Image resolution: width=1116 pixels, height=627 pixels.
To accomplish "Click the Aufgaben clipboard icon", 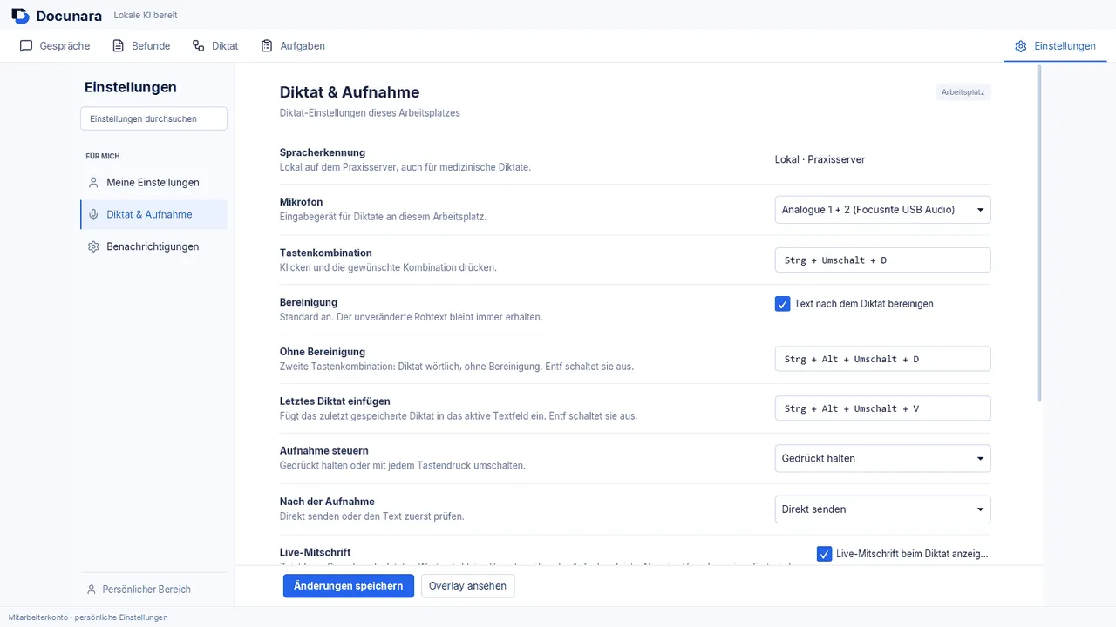I will 267,46.
